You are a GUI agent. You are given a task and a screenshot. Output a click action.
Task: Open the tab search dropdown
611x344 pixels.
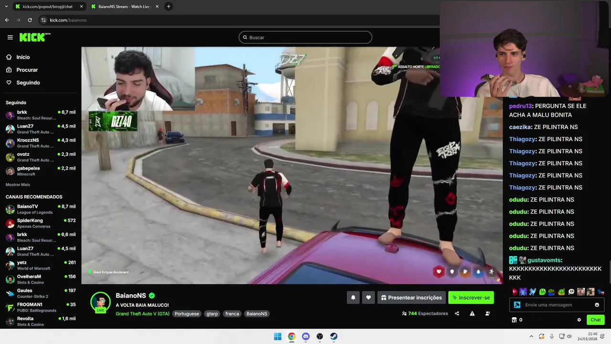click(6, 7)
